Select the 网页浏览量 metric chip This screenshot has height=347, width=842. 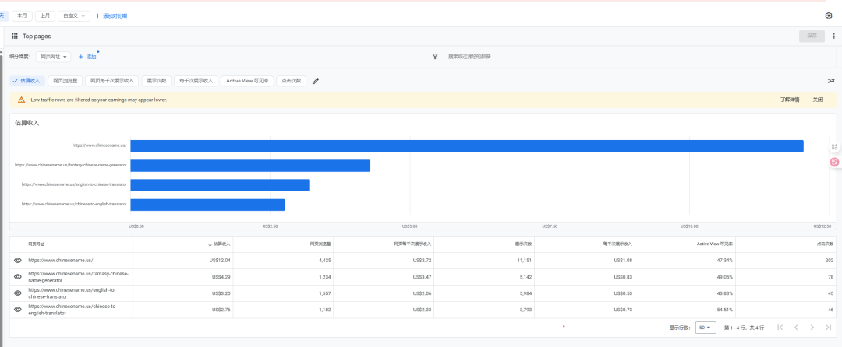click(65, 81)
